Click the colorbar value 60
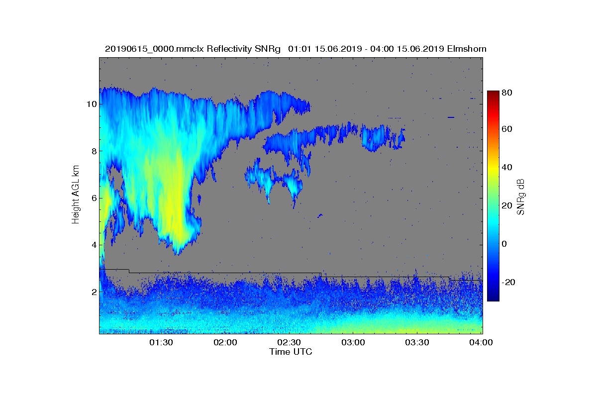 click(x=507, y=129)
